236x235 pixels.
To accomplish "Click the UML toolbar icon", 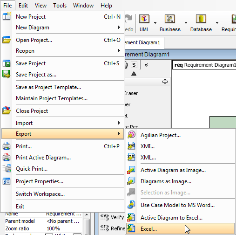I will point(144,19).
